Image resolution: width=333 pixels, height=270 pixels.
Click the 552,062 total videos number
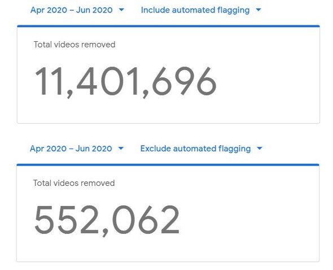click(x=107, y=220)
